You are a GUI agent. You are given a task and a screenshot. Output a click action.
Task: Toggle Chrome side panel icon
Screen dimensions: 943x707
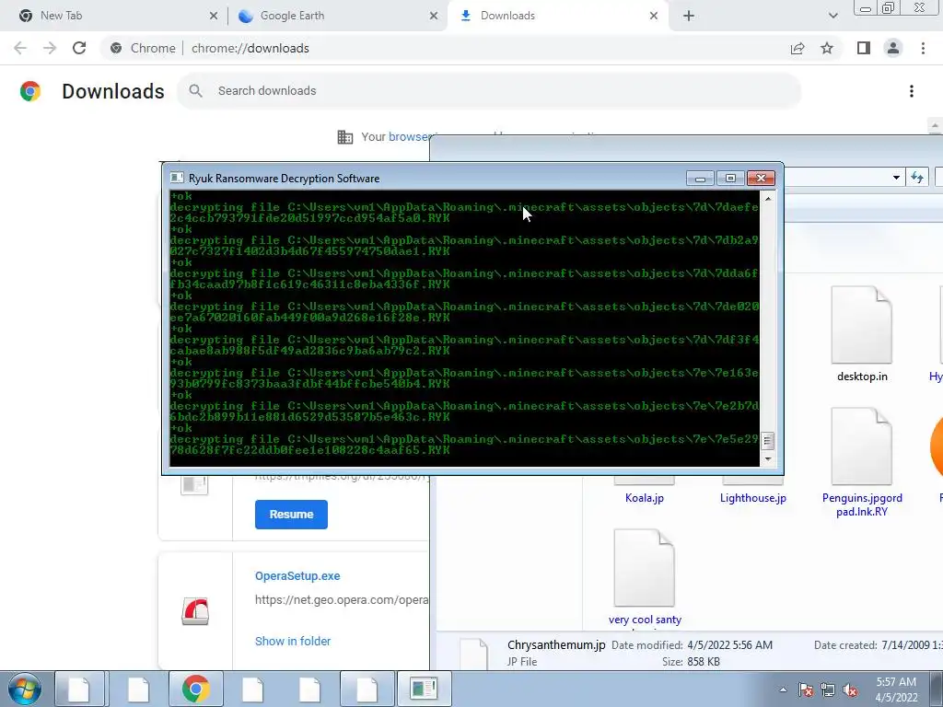[x=864, y=48]
